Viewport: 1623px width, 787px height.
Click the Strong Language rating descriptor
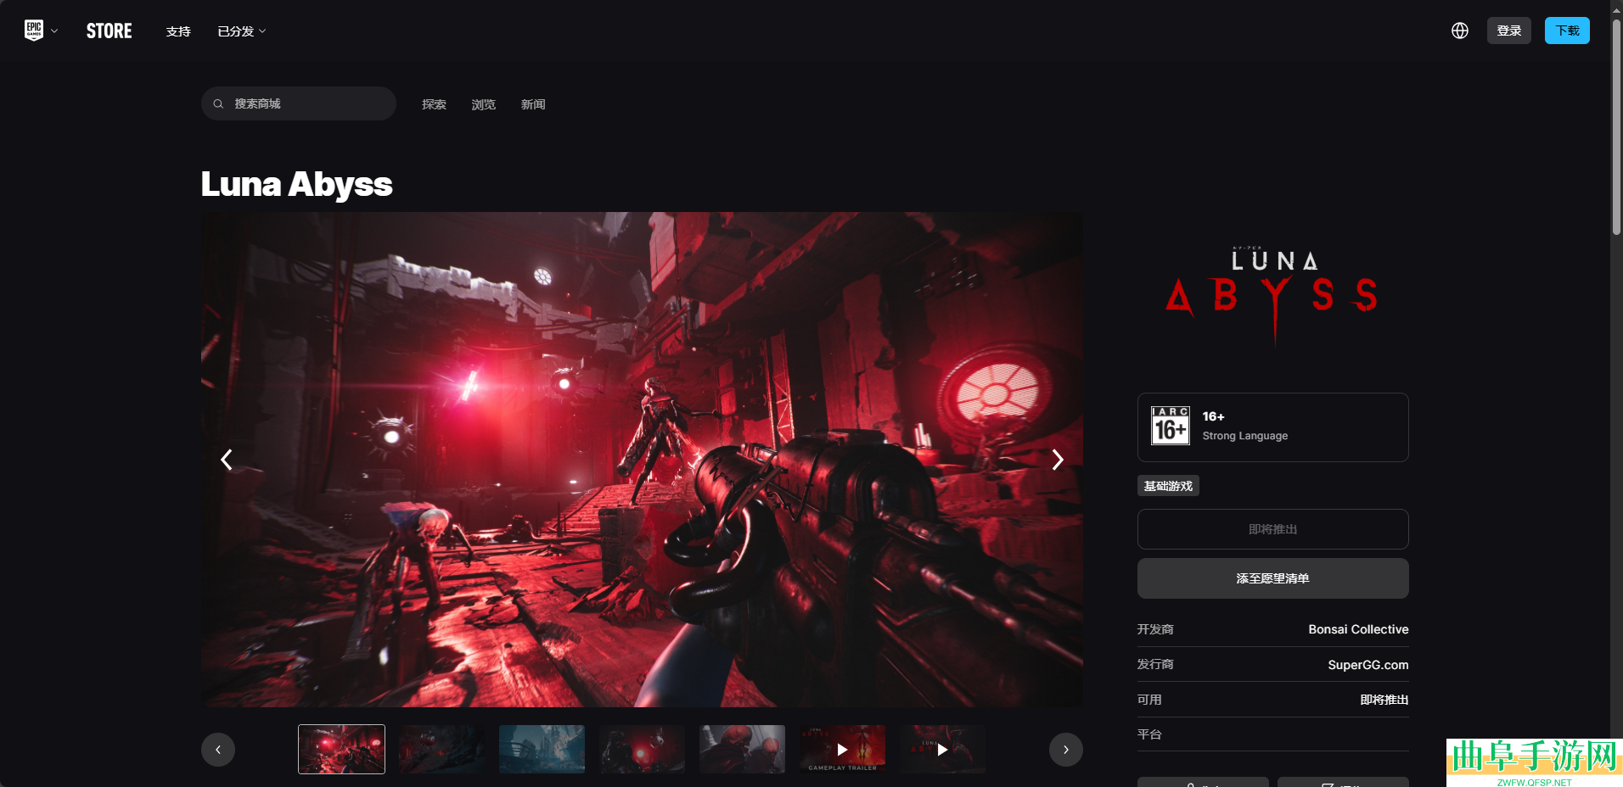[1245, 436]
